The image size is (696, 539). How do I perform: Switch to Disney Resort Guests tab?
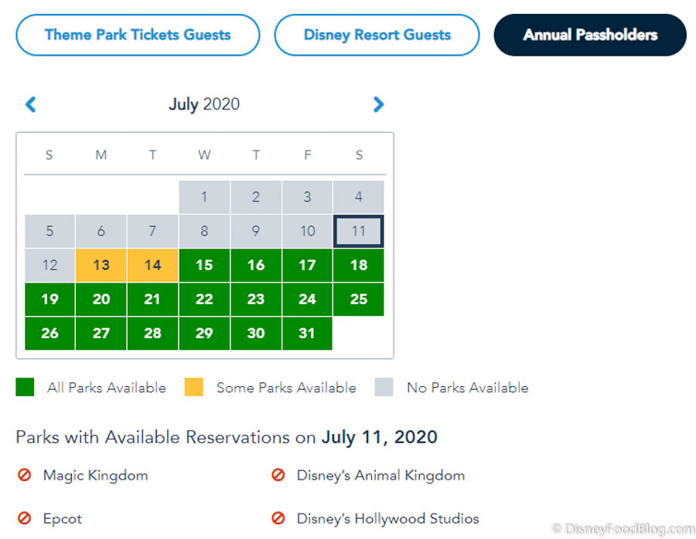377,35
